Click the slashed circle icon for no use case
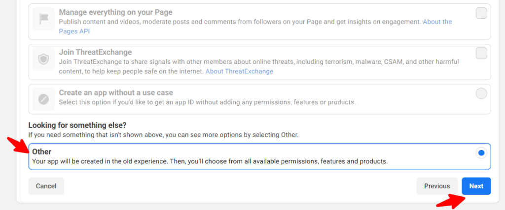505x210 pixels. pos(43,100)
